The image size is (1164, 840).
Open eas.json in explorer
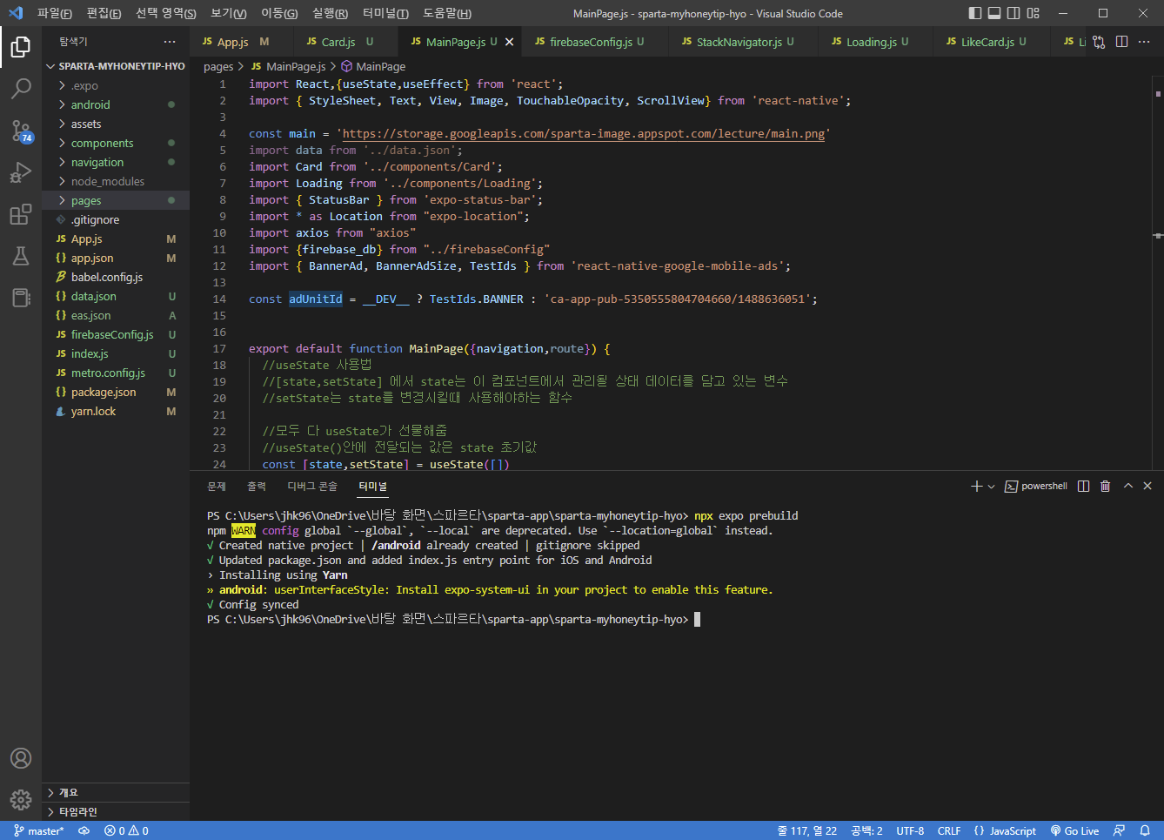[x=116, y=315]
